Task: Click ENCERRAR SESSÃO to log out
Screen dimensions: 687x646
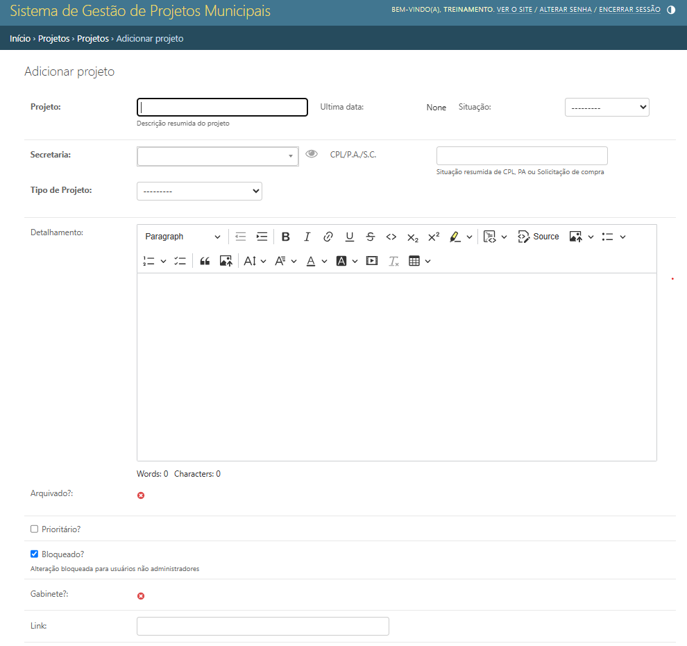Action: pyautogui.click(x=629, y=9)
